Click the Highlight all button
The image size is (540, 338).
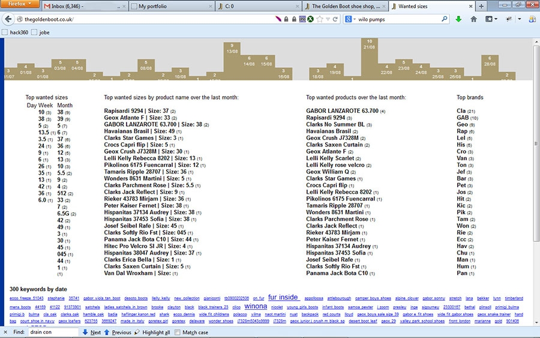(152, 332)
